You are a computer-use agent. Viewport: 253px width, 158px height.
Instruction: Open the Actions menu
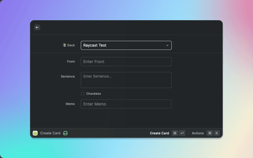198,133
